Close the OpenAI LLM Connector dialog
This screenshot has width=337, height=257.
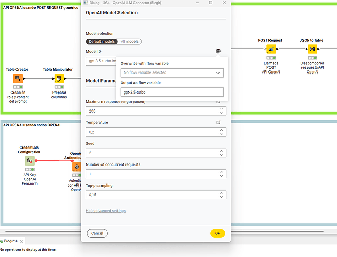pos(224,3)
